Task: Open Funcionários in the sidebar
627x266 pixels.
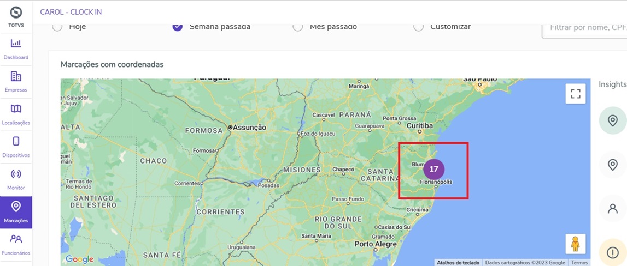Action: tap(16, 245)
